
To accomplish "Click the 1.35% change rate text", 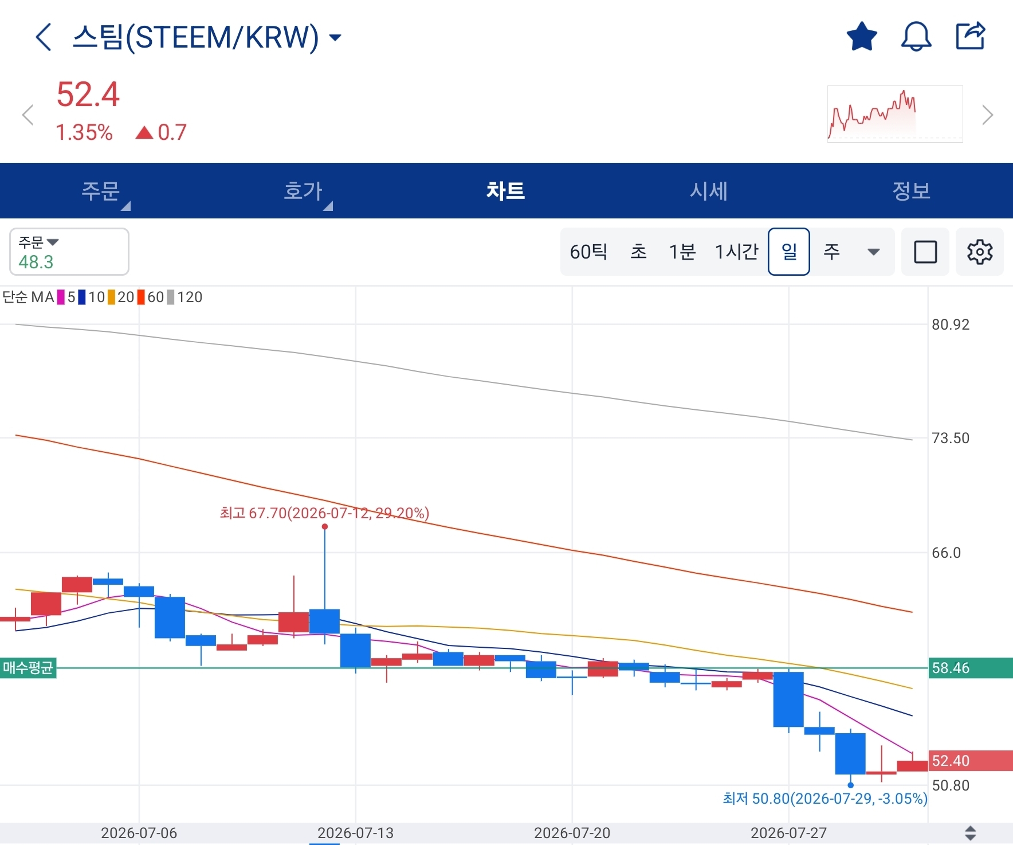I will pyautogui.click(x=84, y=132).
